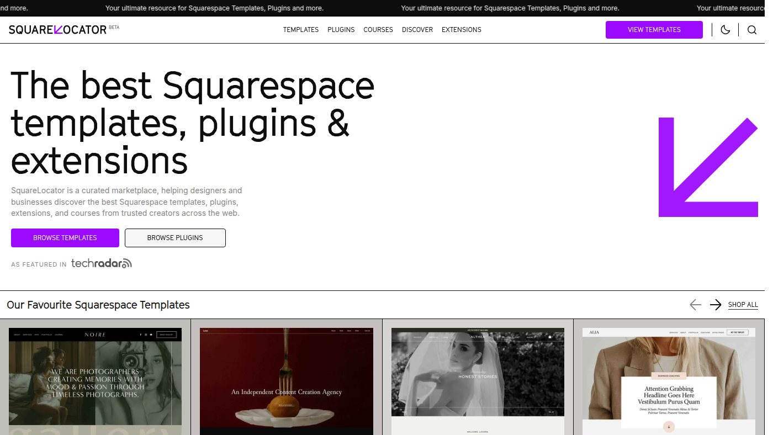Follow the Shop All link
This screenshot has width=773, height=435.
pos(743,305)
